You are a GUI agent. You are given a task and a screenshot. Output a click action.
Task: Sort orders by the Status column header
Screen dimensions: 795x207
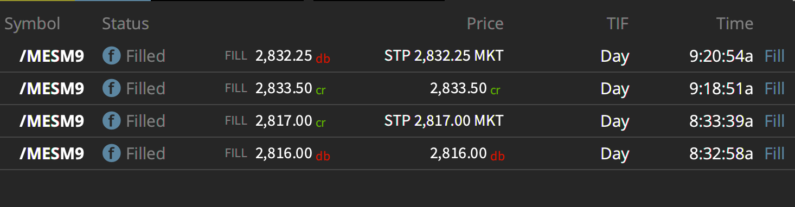(125, 24)
